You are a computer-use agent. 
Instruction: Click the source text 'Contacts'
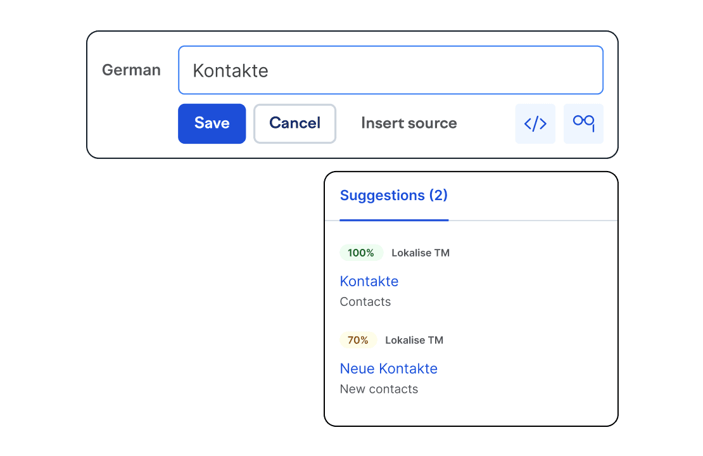coord(365,302)
